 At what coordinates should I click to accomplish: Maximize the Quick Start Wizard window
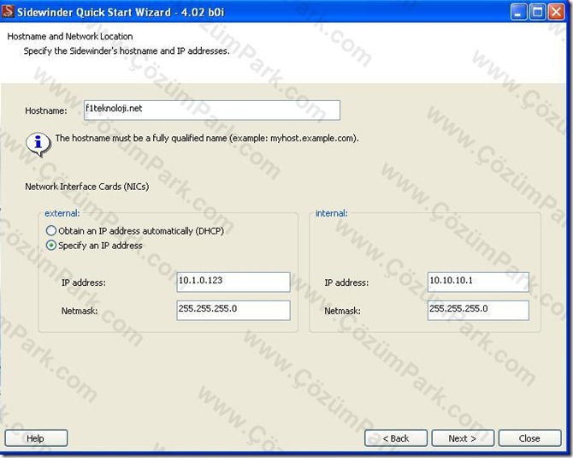[537, 12]
